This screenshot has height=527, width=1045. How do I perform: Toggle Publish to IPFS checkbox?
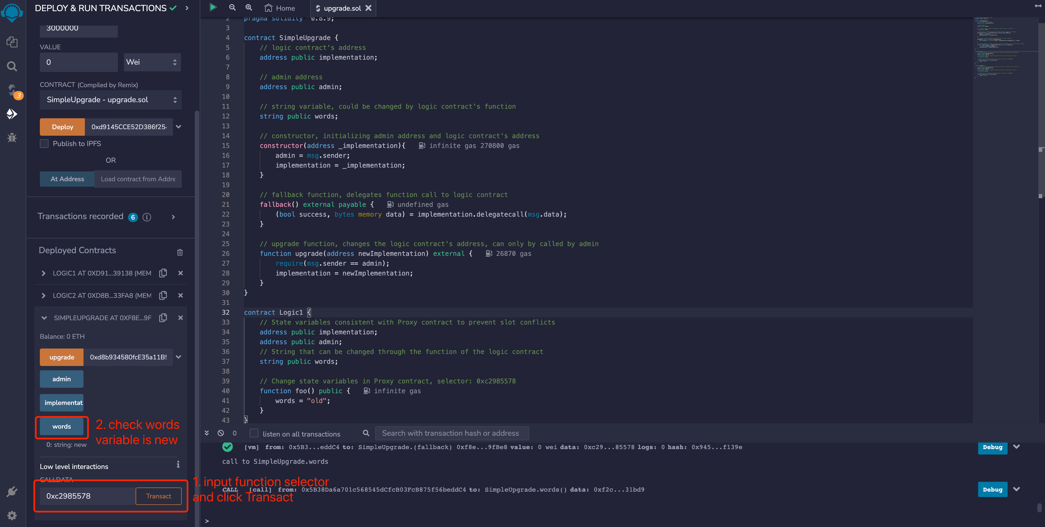pos(44,143)
